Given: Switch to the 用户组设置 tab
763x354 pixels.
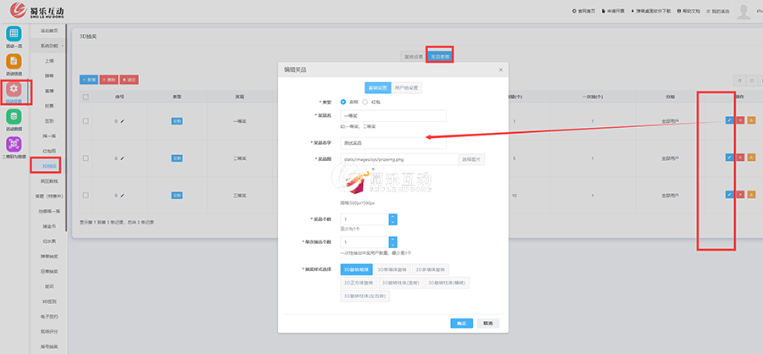Looking at the screenshot, I should (406, 87).
